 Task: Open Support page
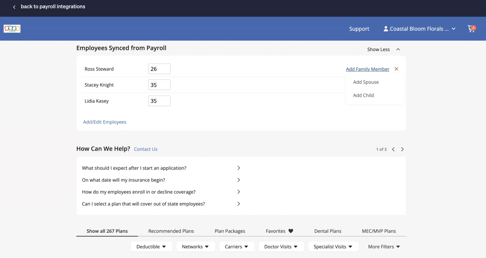pyautogui.click(x=359, y=29)
